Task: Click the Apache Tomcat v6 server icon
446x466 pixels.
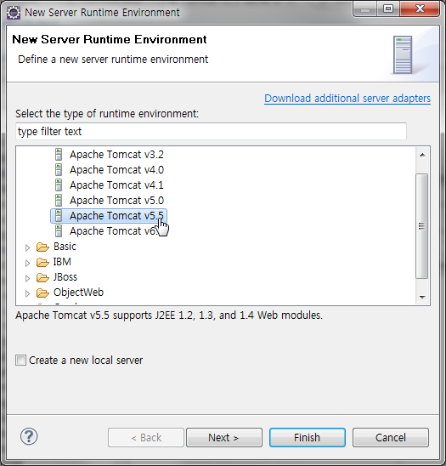Action: (59, 231)
